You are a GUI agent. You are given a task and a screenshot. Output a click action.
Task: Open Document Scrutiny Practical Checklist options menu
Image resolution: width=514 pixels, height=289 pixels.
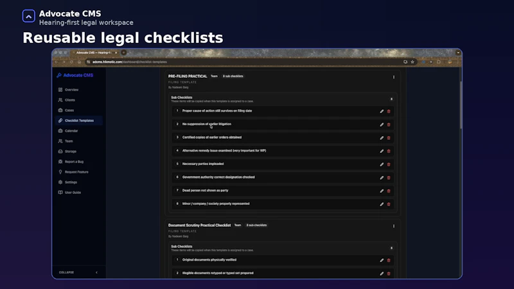[x=394, y=226]
